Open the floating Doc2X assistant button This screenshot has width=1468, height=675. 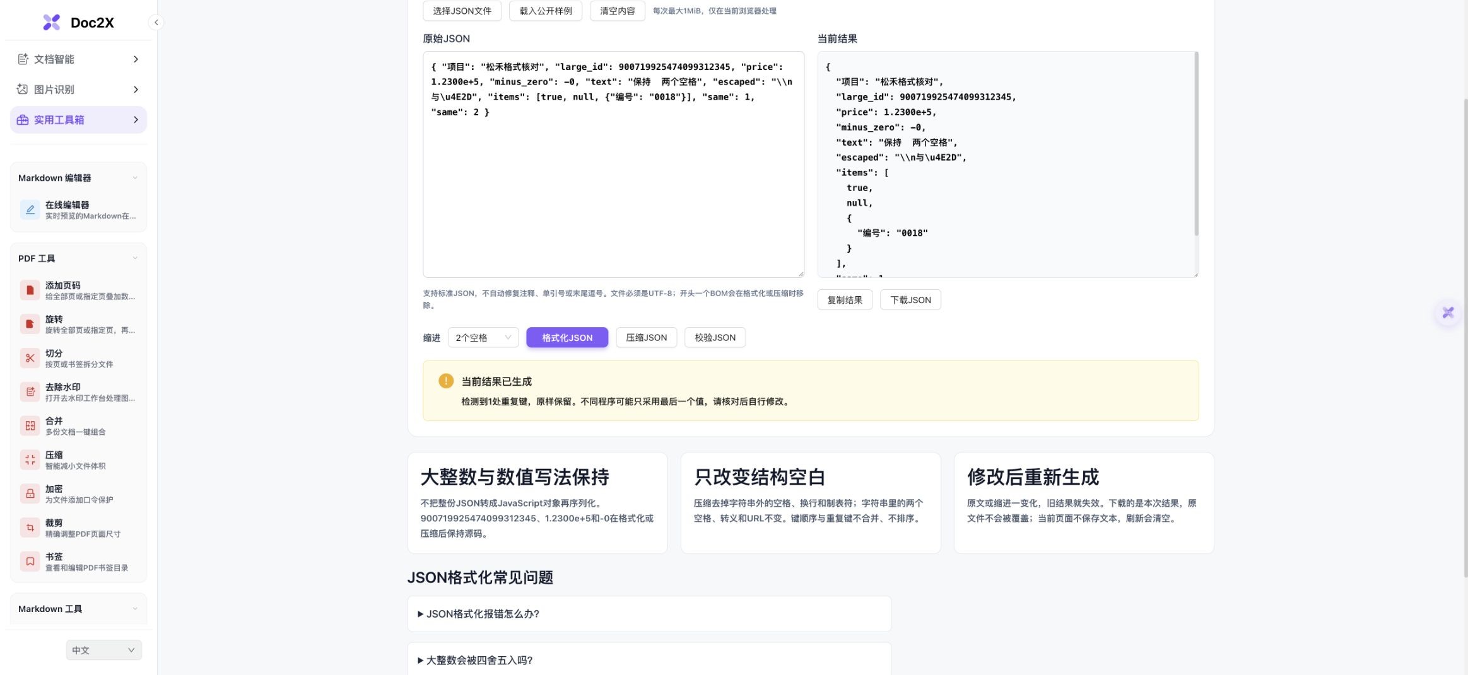(1448, 313)
